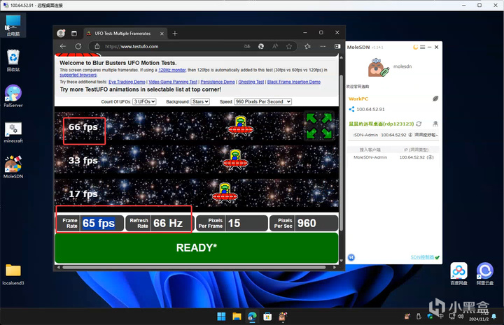This screenshot has width=504, height=325.
Task: Click the taskbar date 2024/11/2
Action: tap(479, 319)
